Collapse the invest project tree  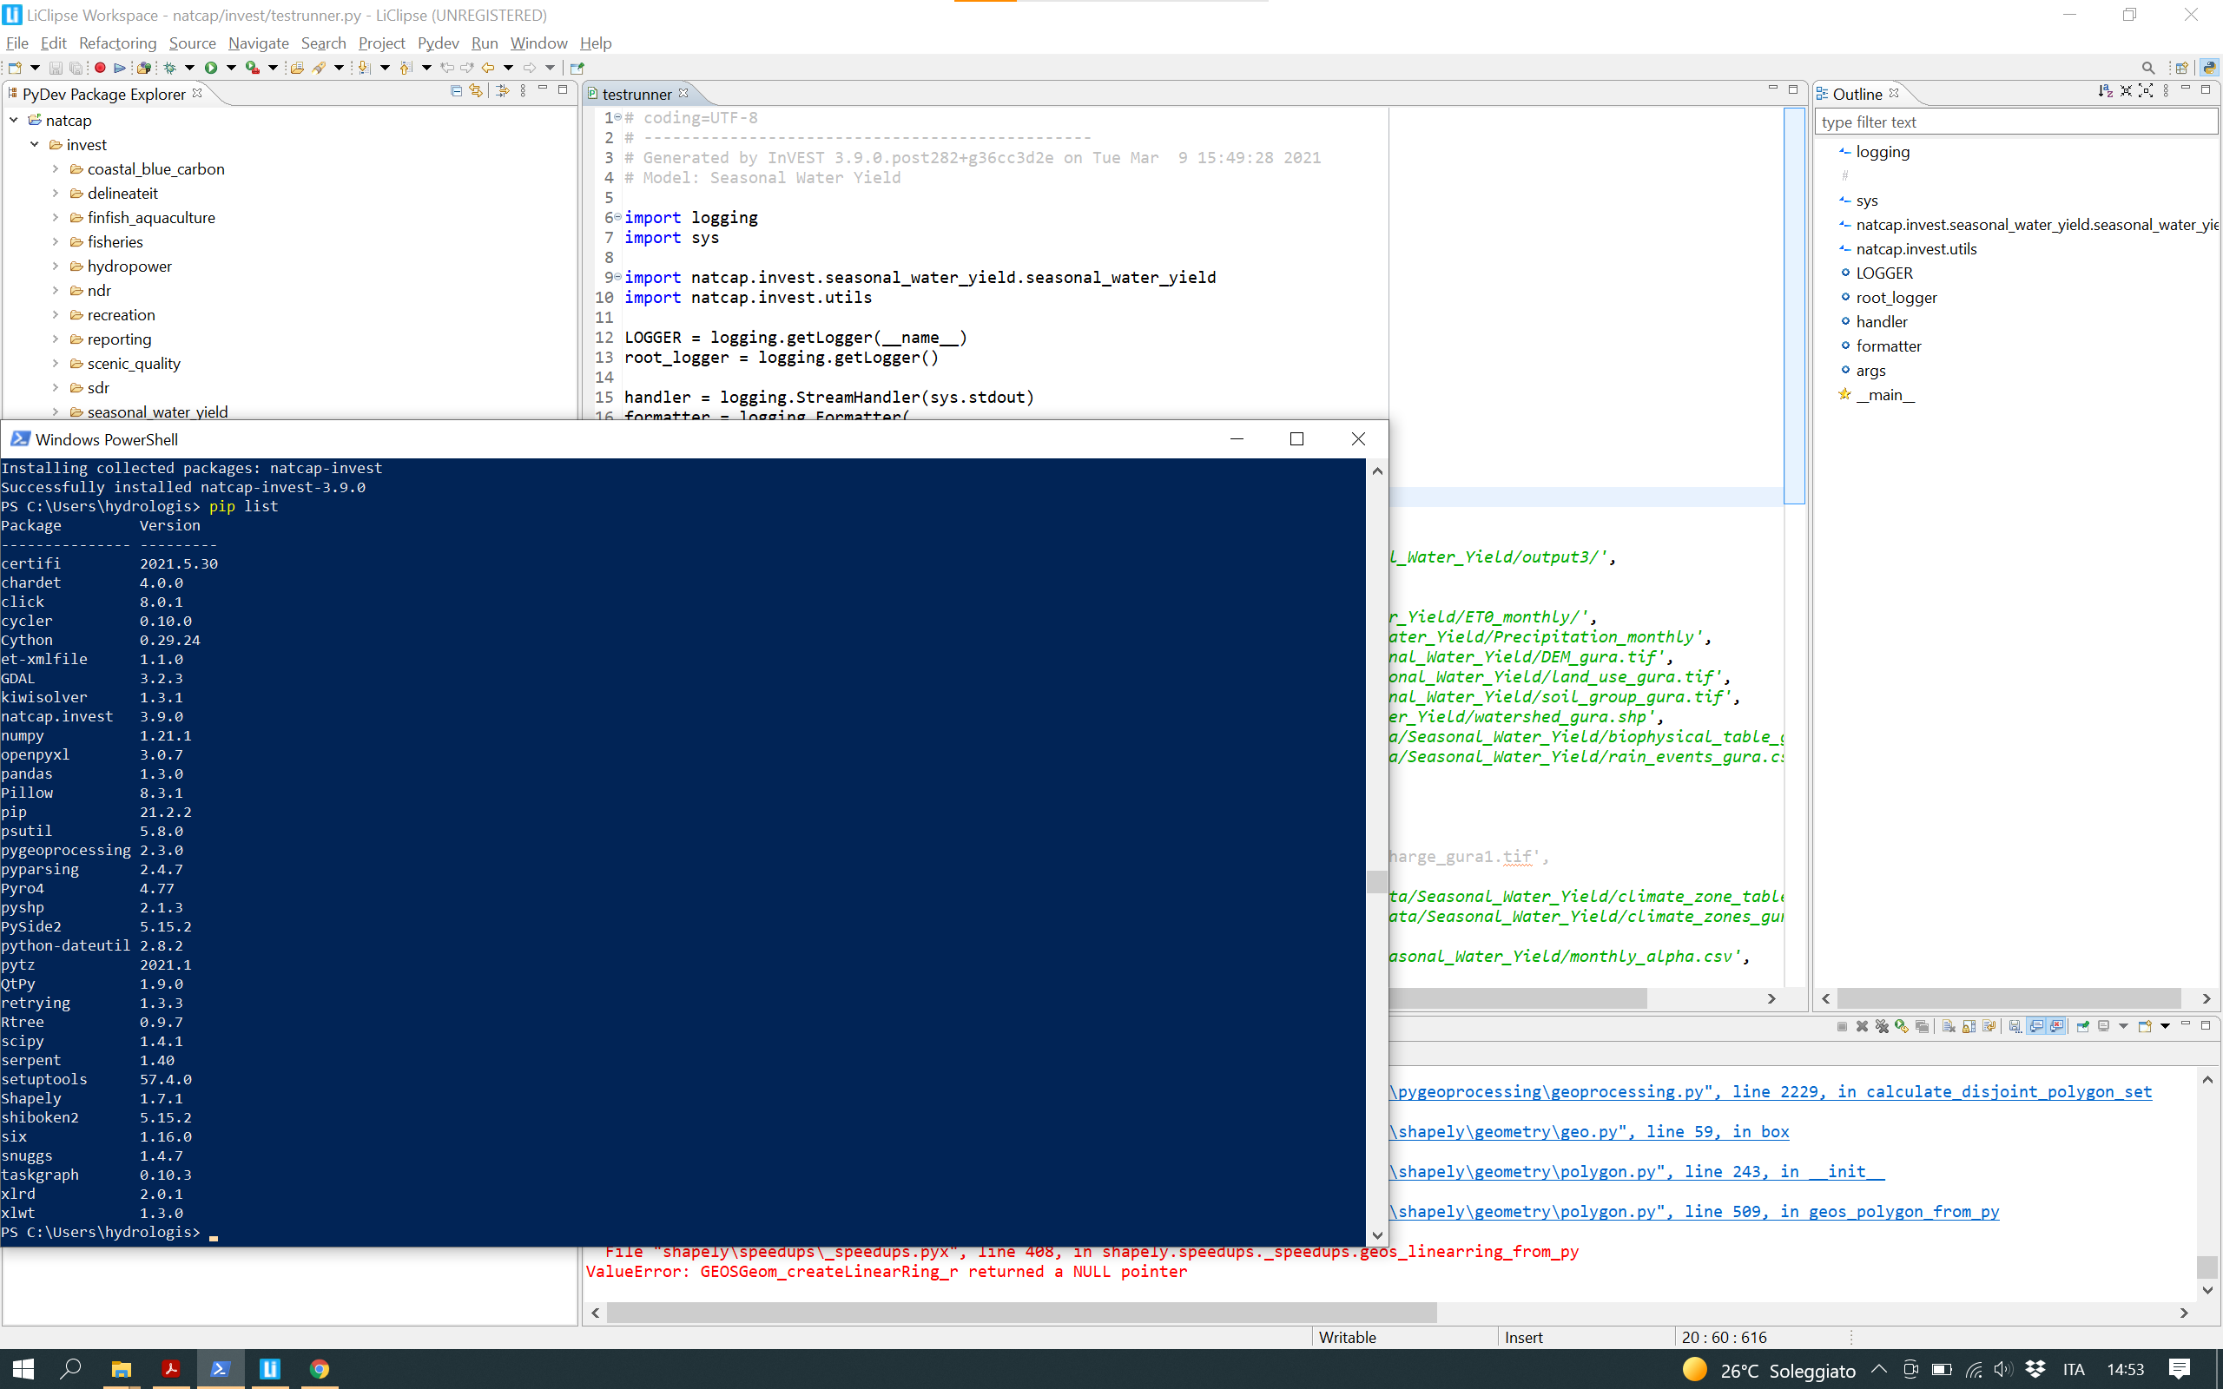click(x=35, y=144)
